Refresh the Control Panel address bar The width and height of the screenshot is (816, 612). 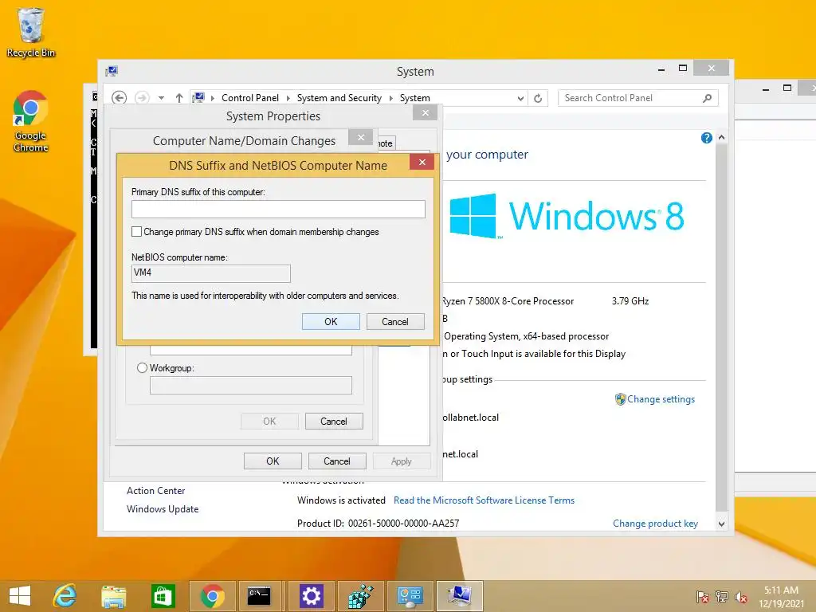tap(538, 98)
